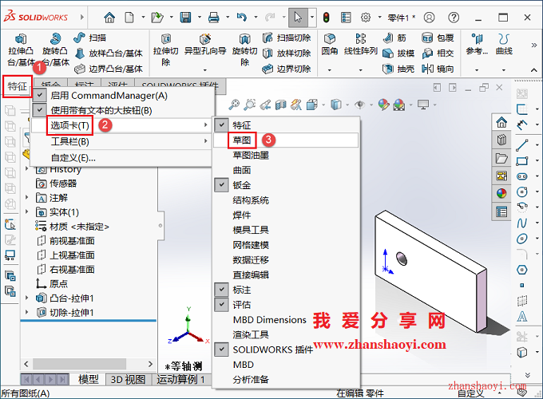Select the 原点 origin item
The image size is (543, 399).
(x=52, y=284)
